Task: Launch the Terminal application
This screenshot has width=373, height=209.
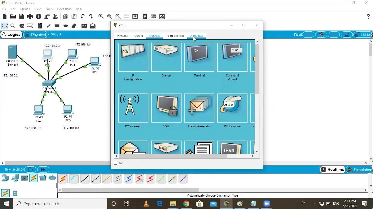Action: click(x=199, y=57)
